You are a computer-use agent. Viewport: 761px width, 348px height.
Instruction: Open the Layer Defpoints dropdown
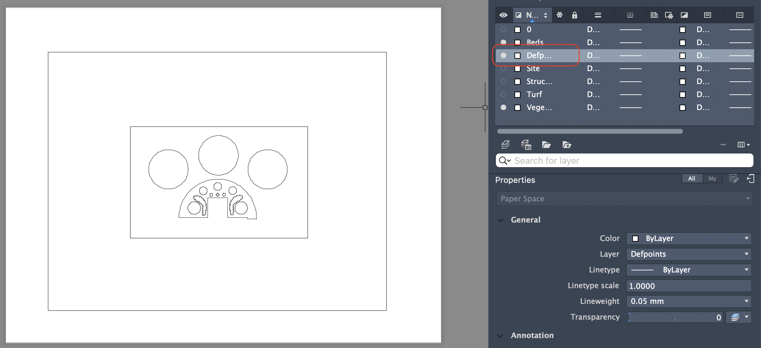point(689,254)
